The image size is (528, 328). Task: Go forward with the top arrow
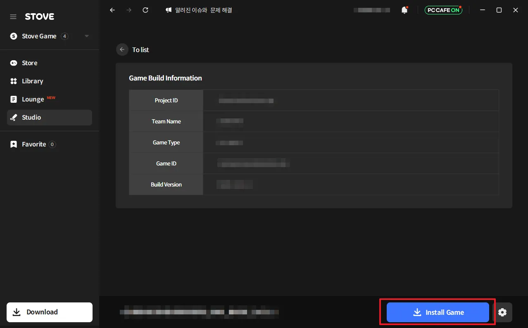pyautogui.click(x=129, y=10)
